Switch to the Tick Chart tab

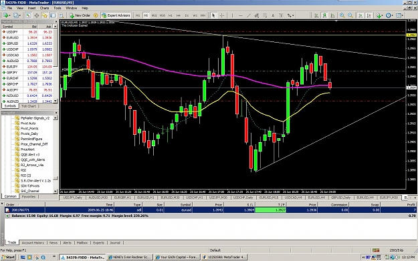point(29,106)
